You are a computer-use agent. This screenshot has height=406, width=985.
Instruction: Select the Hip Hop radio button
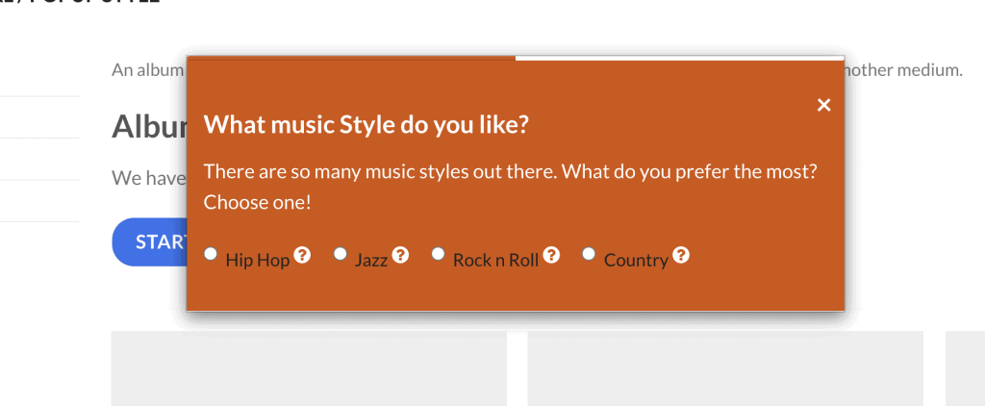pos(211,253)
